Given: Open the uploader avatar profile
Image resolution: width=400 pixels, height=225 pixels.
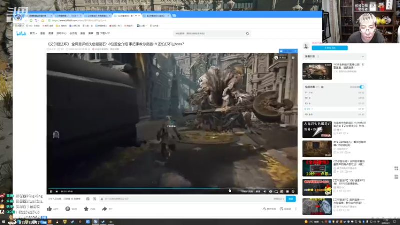Looking at the screenshot, I should 306,46.
